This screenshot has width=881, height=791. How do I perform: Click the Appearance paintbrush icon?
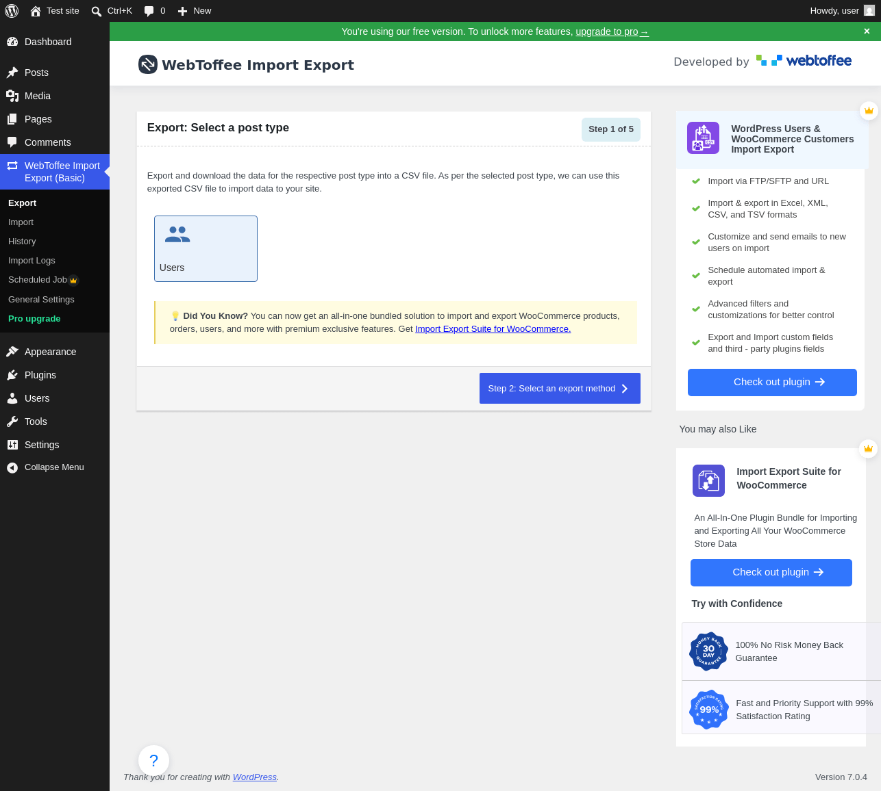[x=12, y=352]
